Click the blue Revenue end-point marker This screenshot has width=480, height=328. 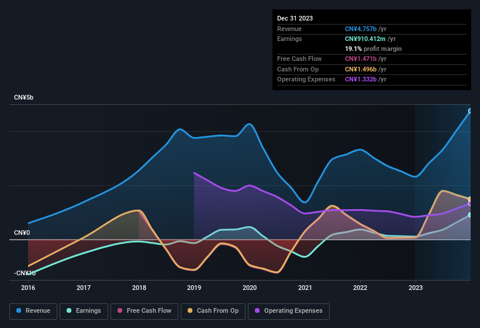tap(470, 111)
